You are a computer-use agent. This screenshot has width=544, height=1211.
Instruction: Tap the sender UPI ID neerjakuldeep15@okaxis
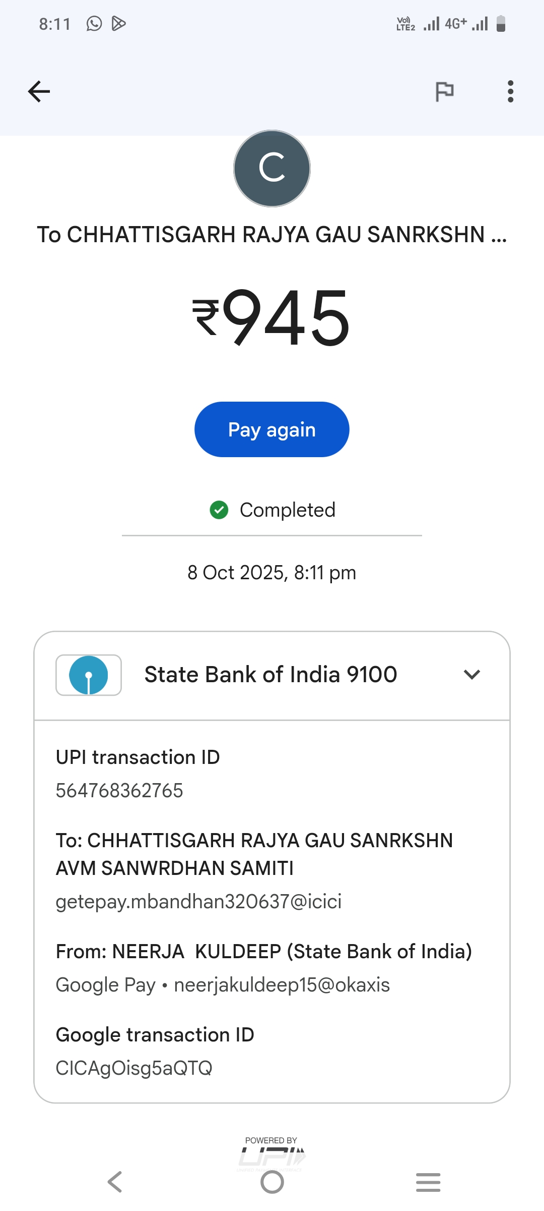[282, 985]
